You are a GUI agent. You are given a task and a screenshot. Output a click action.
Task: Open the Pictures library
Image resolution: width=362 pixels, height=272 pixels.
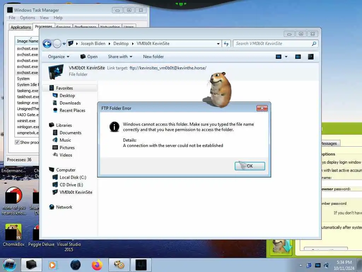point(67,148)
